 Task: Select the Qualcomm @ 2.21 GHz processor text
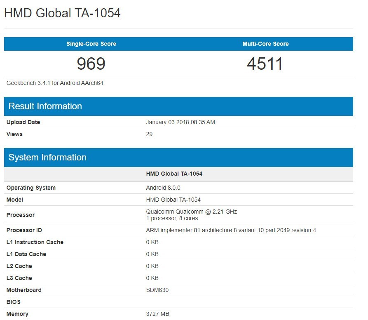coord(192,212)
